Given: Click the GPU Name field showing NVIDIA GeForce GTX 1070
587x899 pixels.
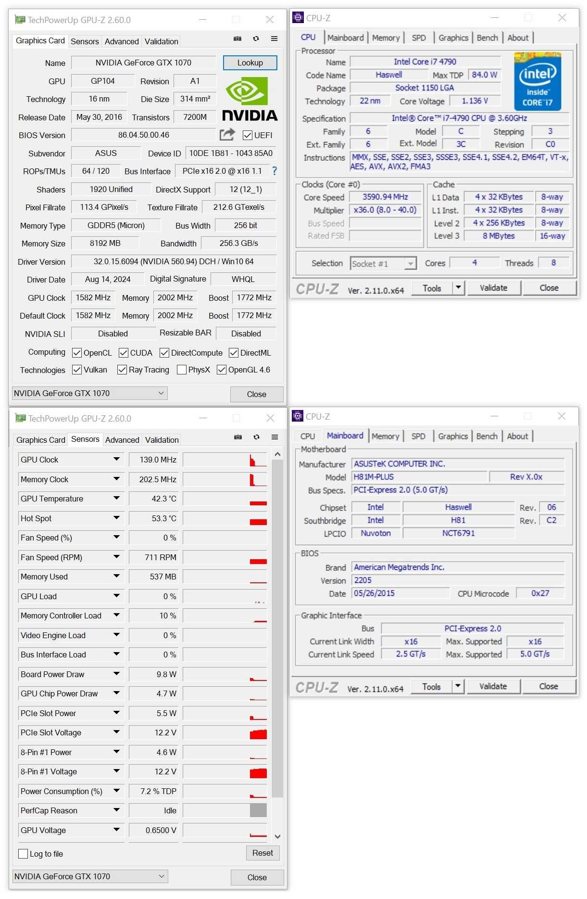Looking at the screenshot, I should tap(143, 63).
